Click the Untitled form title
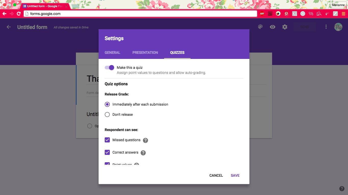The width and height of the screenshot is (348, 195). (32, 27)
